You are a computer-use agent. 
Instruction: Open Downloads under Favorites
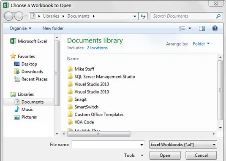pyautogui.click(x=29, y=72)
